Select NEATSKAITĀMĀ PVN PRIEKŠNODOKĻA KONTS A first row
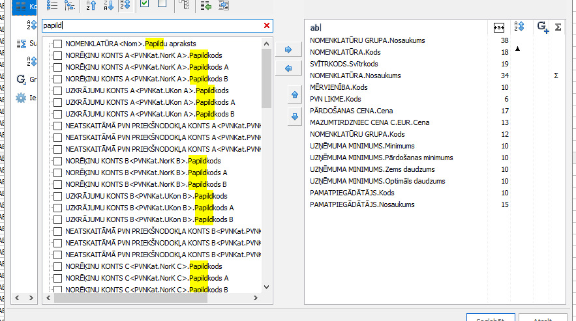Image resolution: width=576 pixels, height=321 pixels. pyautogui.click(x=163, y=126)
